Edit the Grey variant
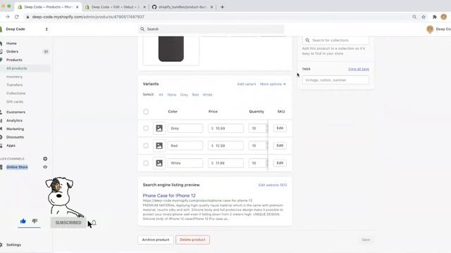 [x=280, y=128]
